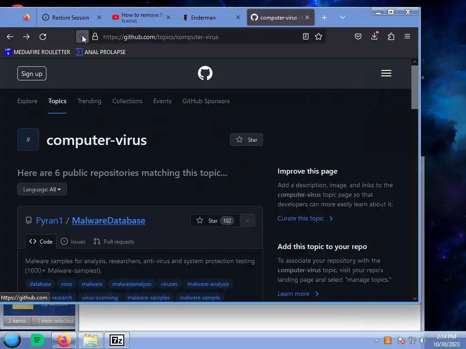
Task: Open Collections section
Action: coord(127,101)
